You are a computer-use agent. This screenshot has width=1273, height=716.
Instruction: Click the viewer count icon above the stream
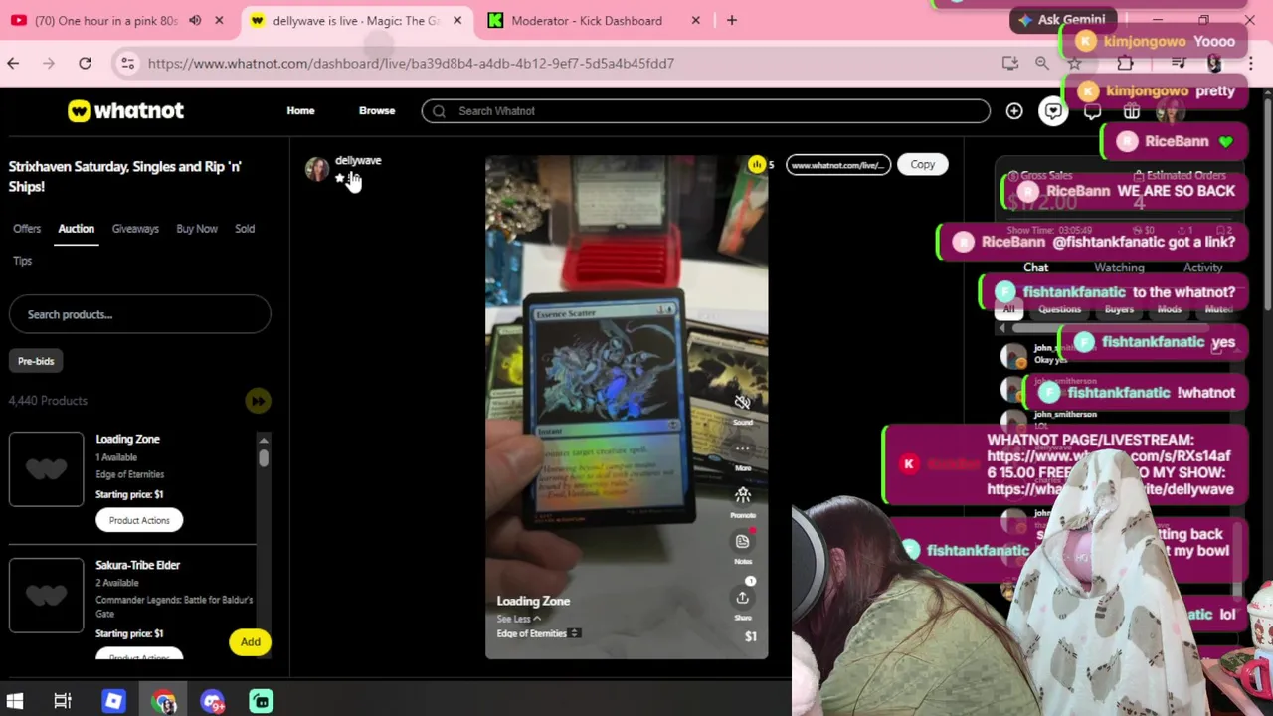pyautogui.click(x=759, y=165)
